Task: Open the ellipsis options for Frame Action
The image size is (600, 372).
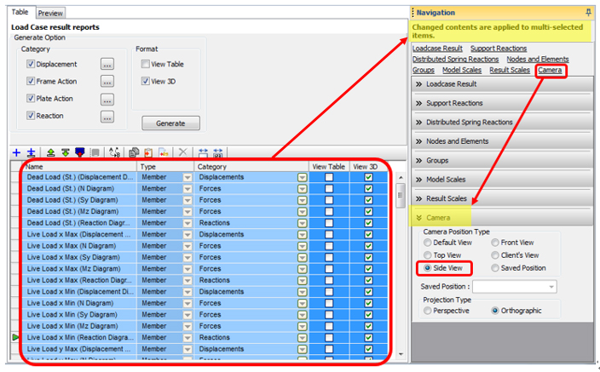Action: (107, 82)
